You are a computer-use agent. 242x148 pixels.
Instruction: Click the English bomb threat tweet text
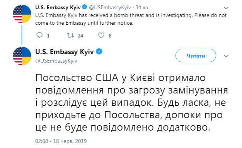(131, 19)
